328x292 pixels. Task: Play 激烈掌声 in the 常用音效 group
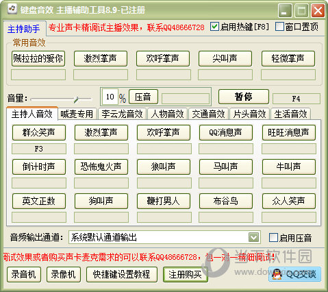point(101,59)
